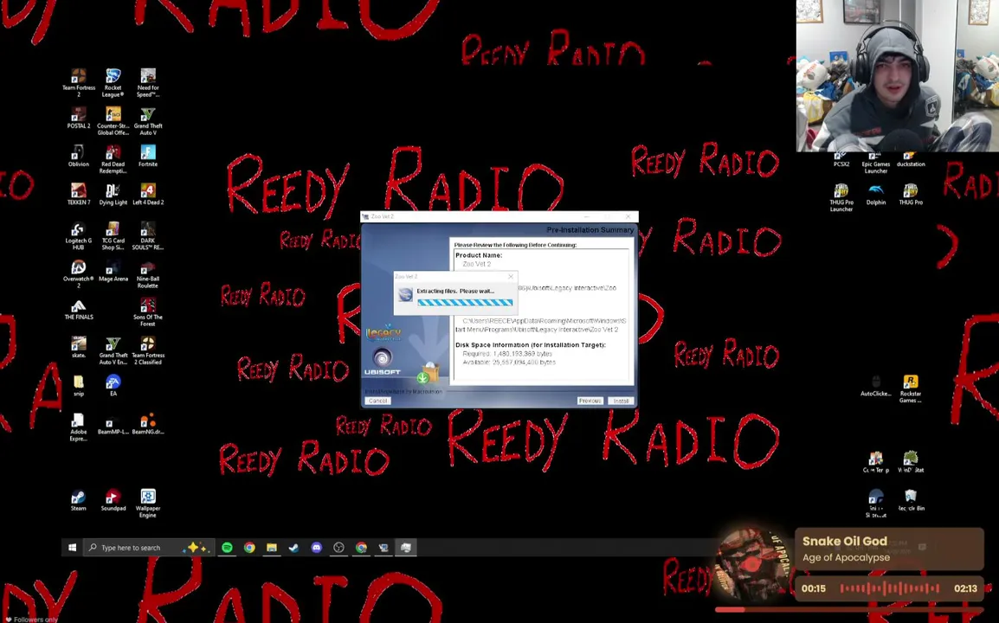This screenshot has width=999, height=623.
Task: Click the extraction progress bar
Action: pos(465,303)
